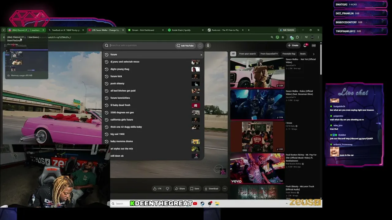Screen dimensions: 392x220
Task: Open more actions ellipsis under video
Action: 224,189
